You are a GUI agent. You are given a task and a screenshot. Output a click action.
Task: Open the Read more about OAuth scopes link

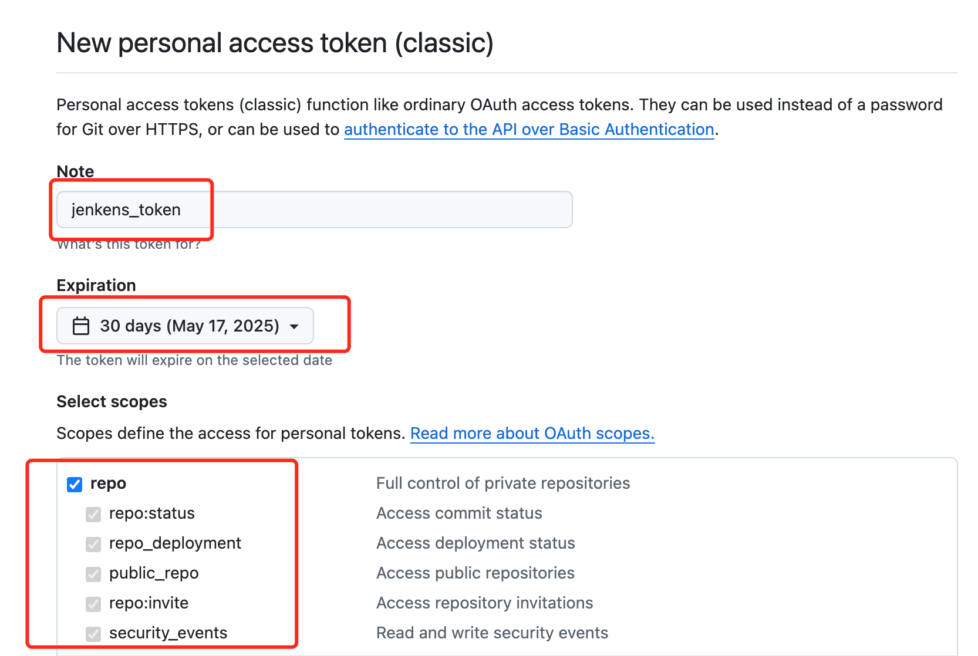click(x=532, y=433)
